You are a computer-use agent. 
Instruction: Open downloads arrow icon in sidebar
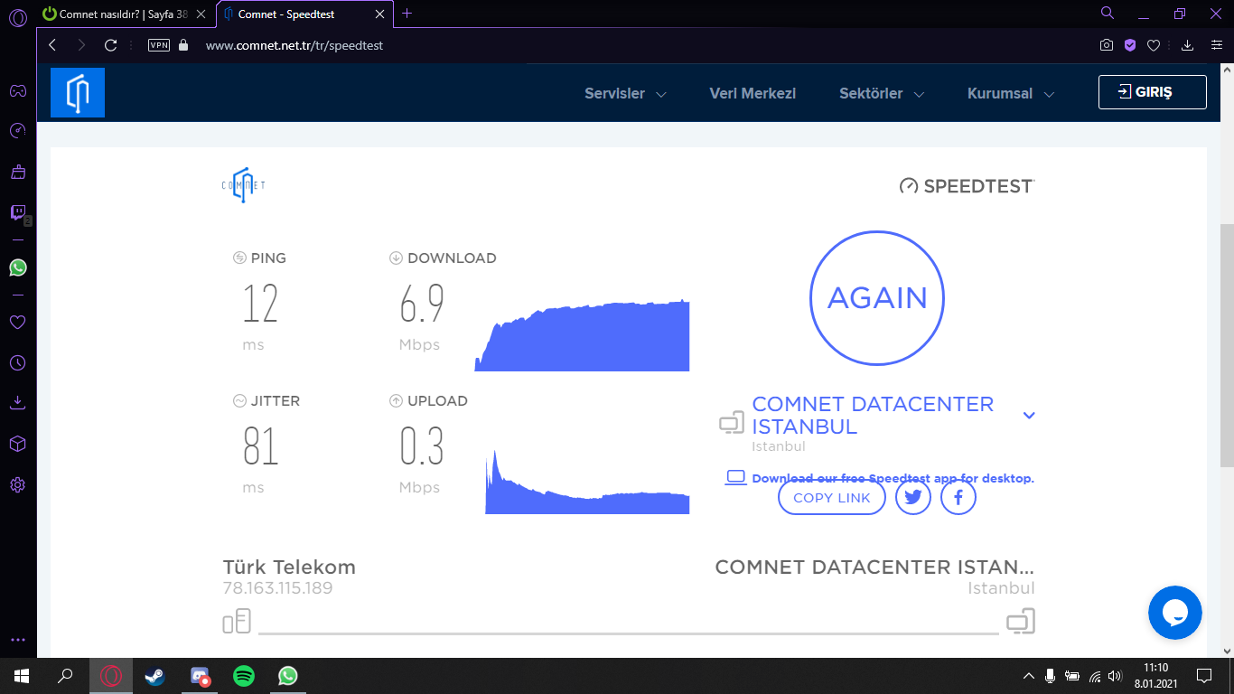point(17,403)
